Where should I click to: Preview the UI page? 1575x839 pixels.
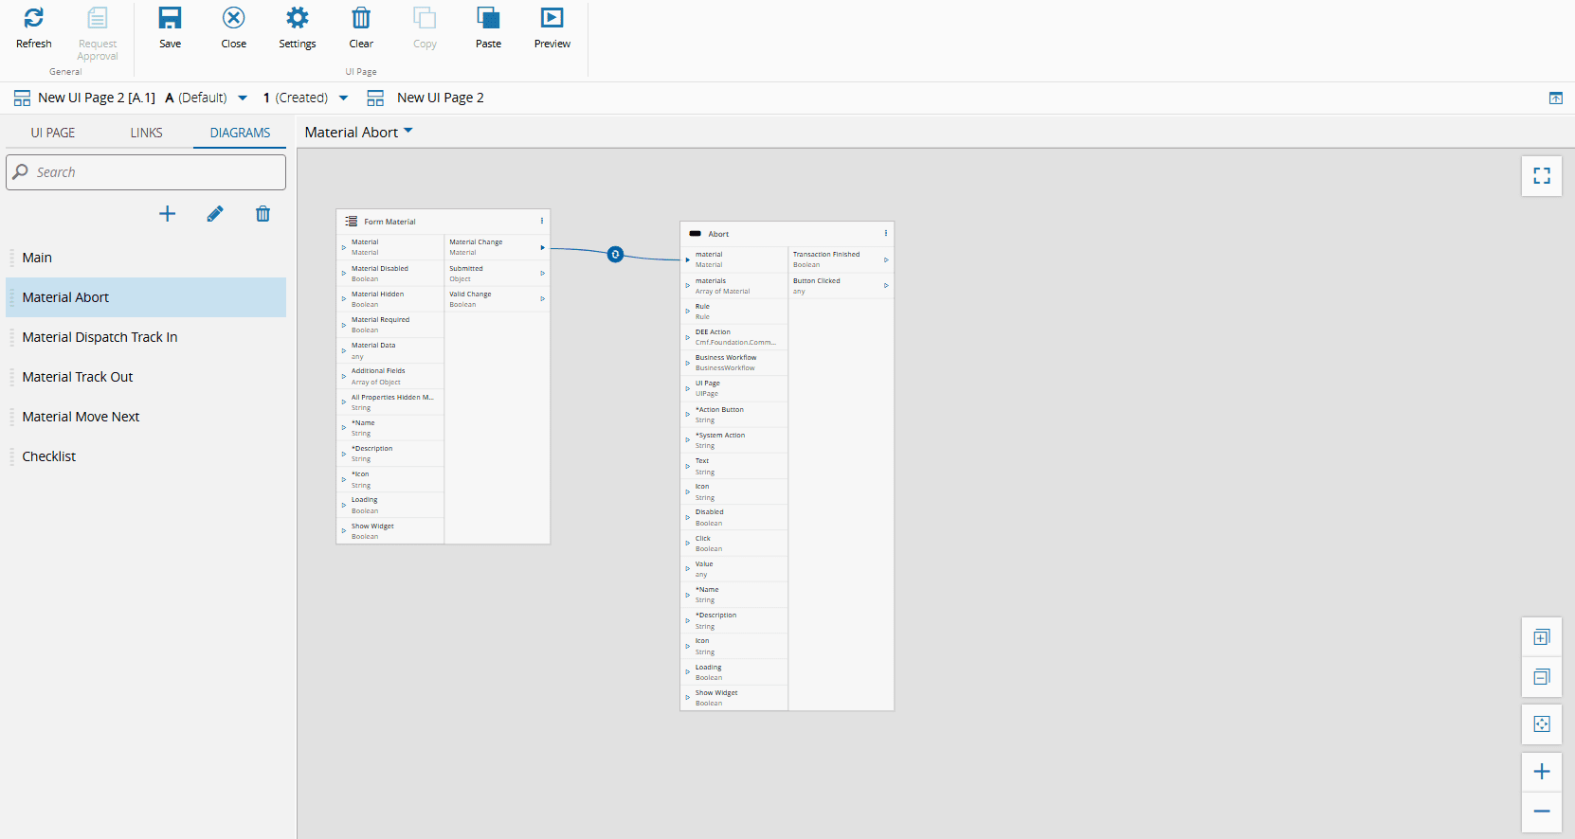coord(552,19)
